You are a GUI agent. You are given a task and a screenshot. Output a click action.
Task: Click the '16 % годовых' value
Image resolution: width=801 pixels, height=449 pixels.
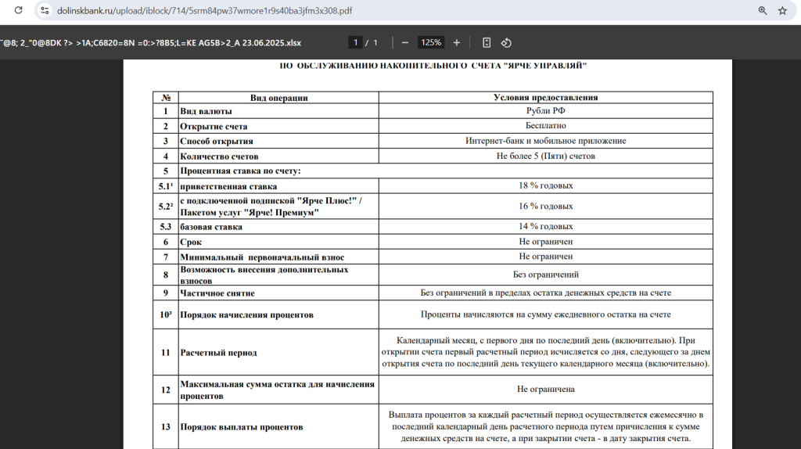[545, 206]
